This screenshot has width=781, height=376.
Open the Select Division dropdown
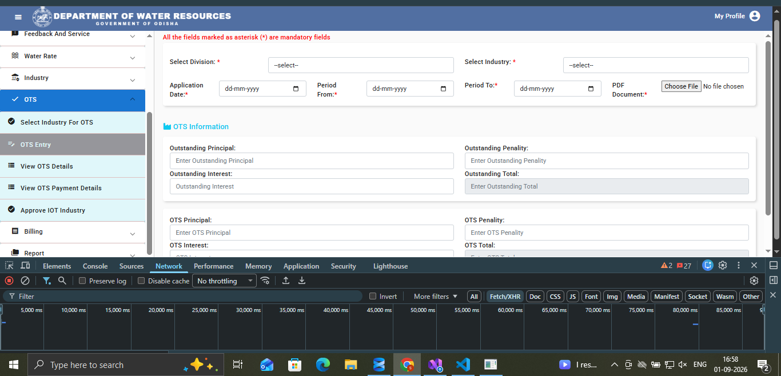[x=361, y=65]
